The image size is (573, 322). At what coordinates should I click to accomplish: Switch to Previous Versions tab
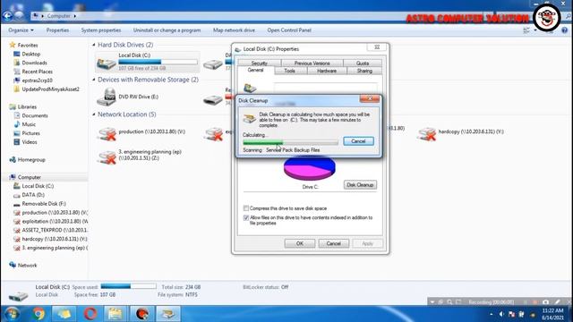[312, 64]
